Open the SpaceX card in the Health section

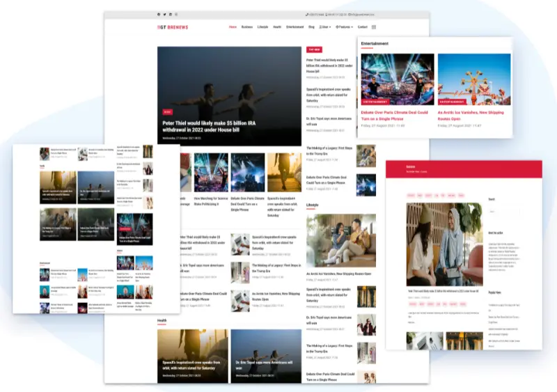click(193, 356)
